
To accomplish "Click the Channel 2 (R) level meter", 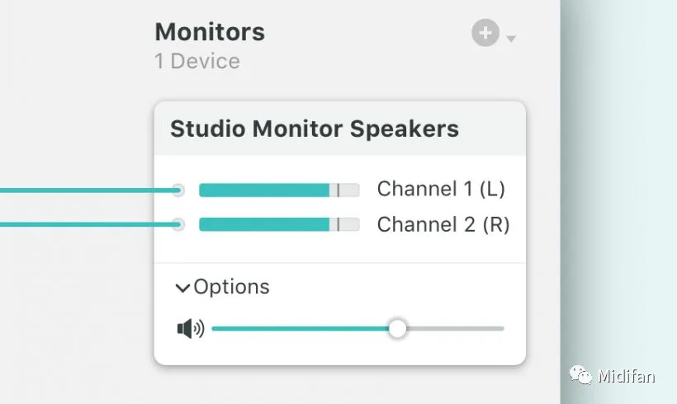I will 278,224.
